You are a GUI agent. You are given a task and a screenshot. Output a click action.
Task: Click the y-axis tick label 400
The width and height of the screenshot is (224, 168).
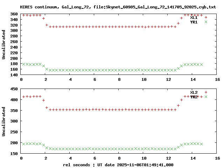(14, 100)
